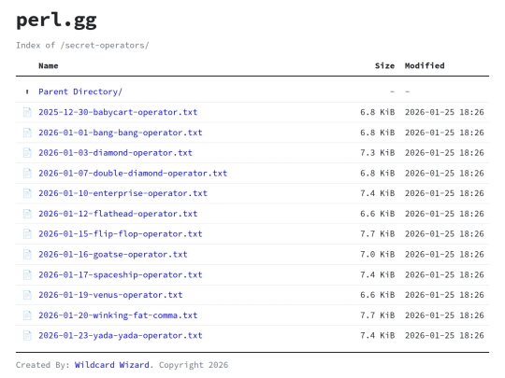Click the file icon beside flathead-operator.txt
The width and height of the screenshot is (505, 378).
tap(27, 214)
